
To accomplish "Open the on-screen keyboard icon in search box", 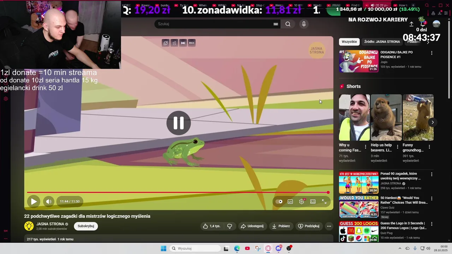I will (276, 24).
